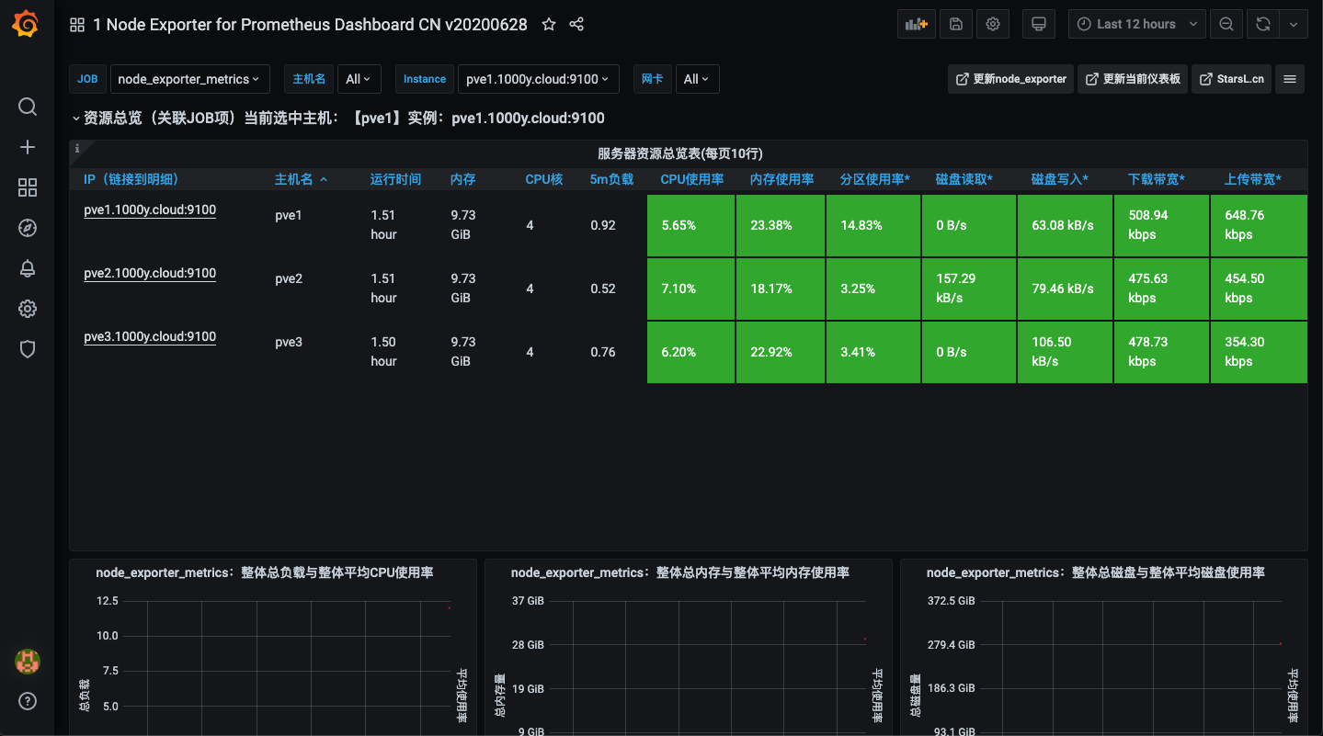Screen dimensions: 1323x736
Task: Zoom out the time range
Action: (1226, 25)
